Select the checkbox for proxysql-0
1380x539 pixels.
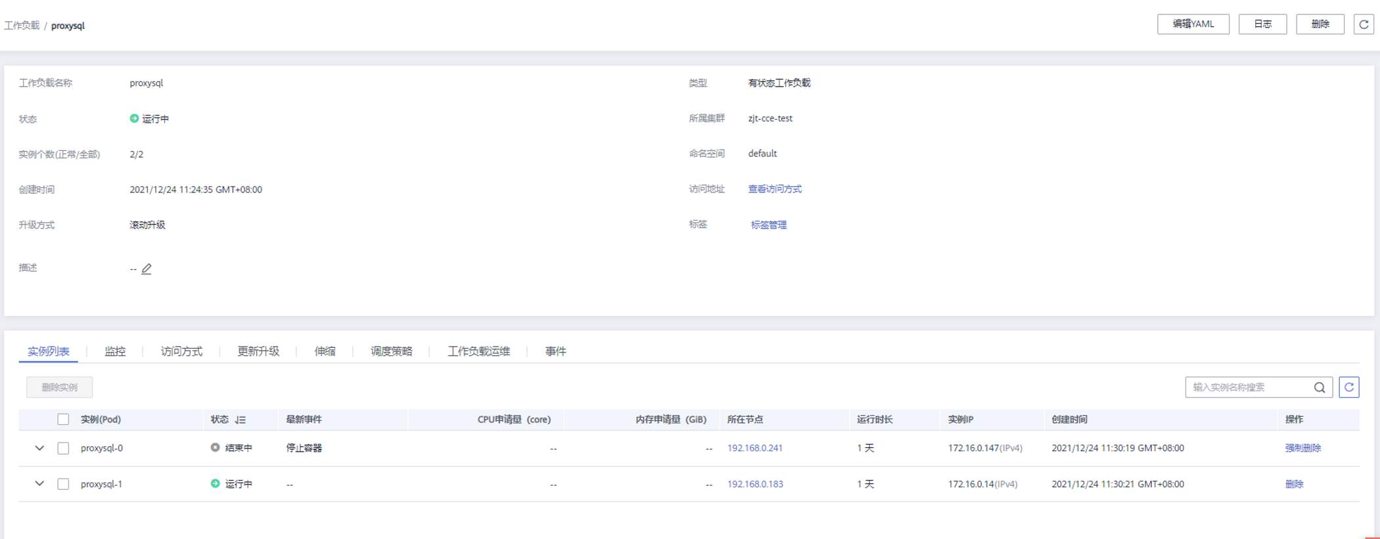pyautogui.click(x=63, y=448)
